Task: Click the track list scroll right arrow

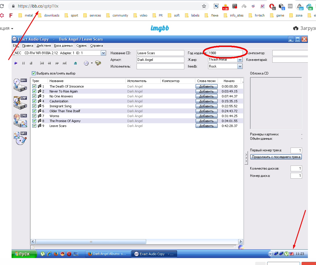Action: click(x=240, y=242)
